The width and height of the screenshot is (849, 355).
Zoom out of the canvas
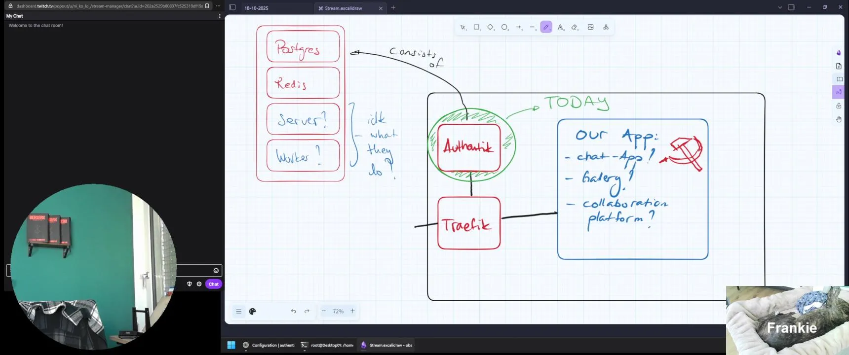click(324, 311)
